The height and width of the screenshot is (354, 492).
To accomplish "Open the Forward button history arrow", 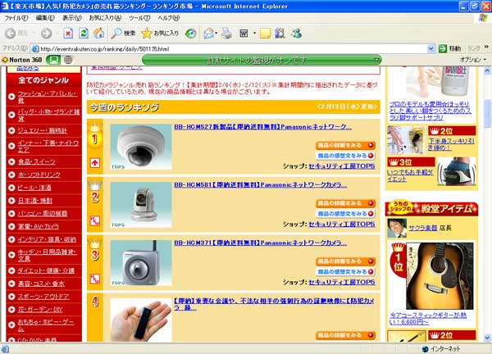I will tap(57, 33).
